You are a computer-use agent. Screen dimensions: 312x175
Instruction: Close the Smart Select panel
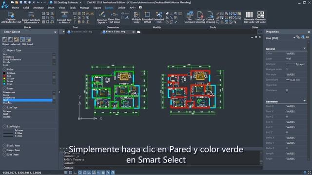55,32
